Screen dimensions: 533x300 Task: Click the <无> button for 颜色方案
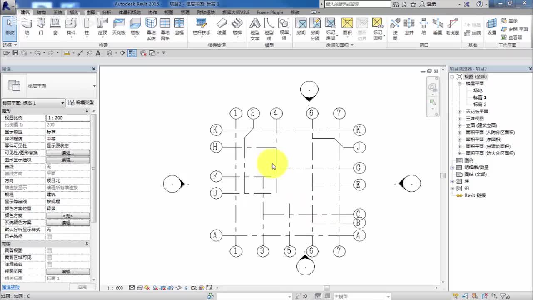(68, 216)
